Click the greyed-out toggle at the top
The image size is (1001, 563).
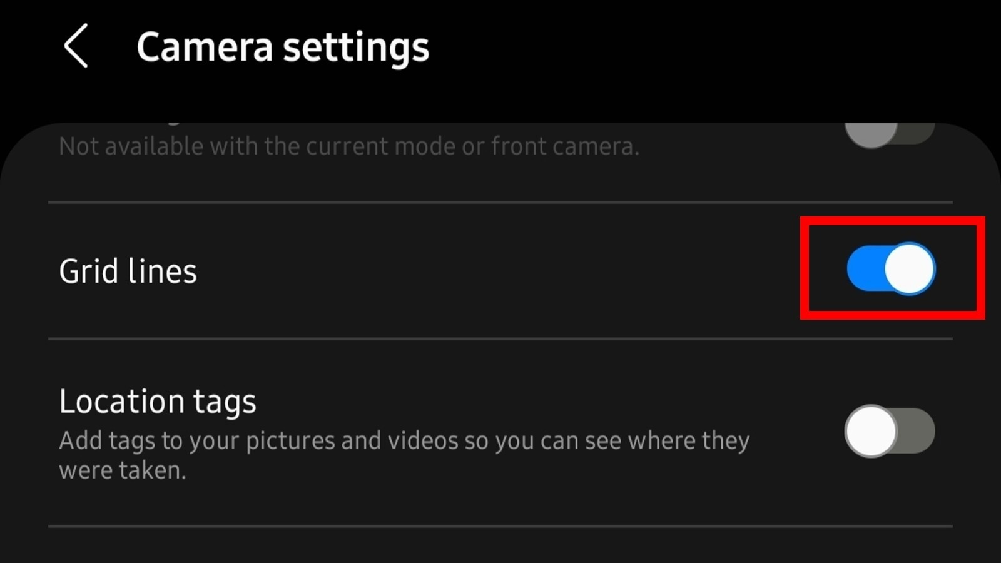[x=890, y=132]
